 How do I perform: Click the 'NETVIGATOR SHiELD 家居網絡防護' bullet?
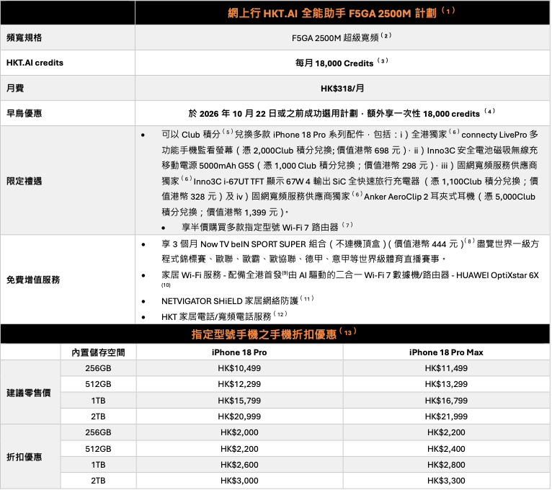[230, 301]
